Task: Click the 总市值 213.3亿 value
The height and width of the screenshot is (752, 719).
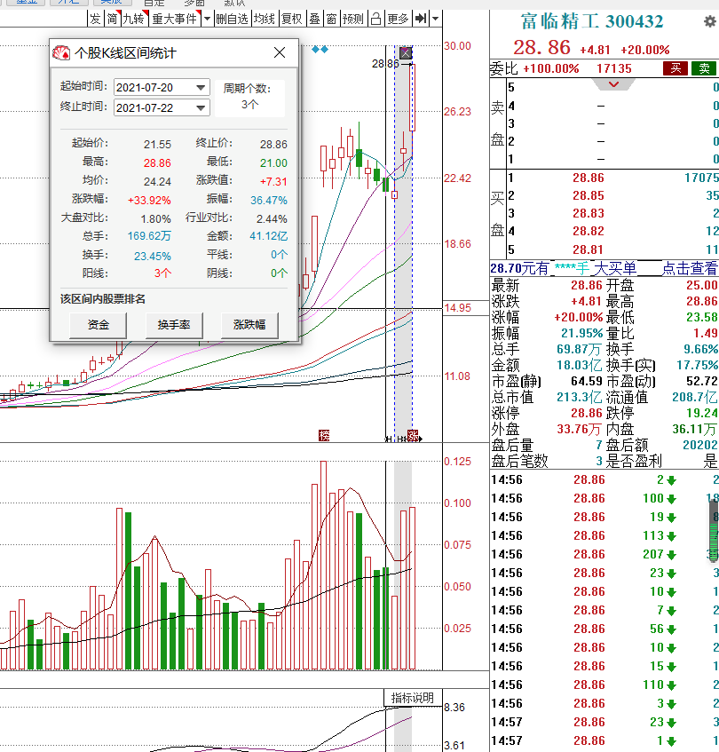Action: pyautogui.click(x=579, y=397)
